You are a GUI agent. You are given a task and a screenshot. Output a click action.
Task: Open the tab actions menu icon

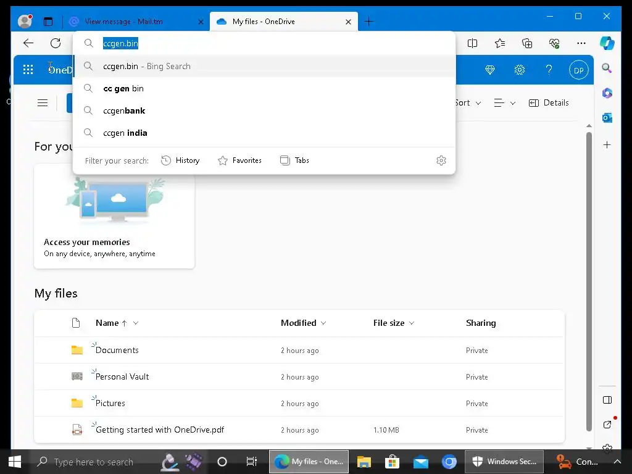pos(48,22)
